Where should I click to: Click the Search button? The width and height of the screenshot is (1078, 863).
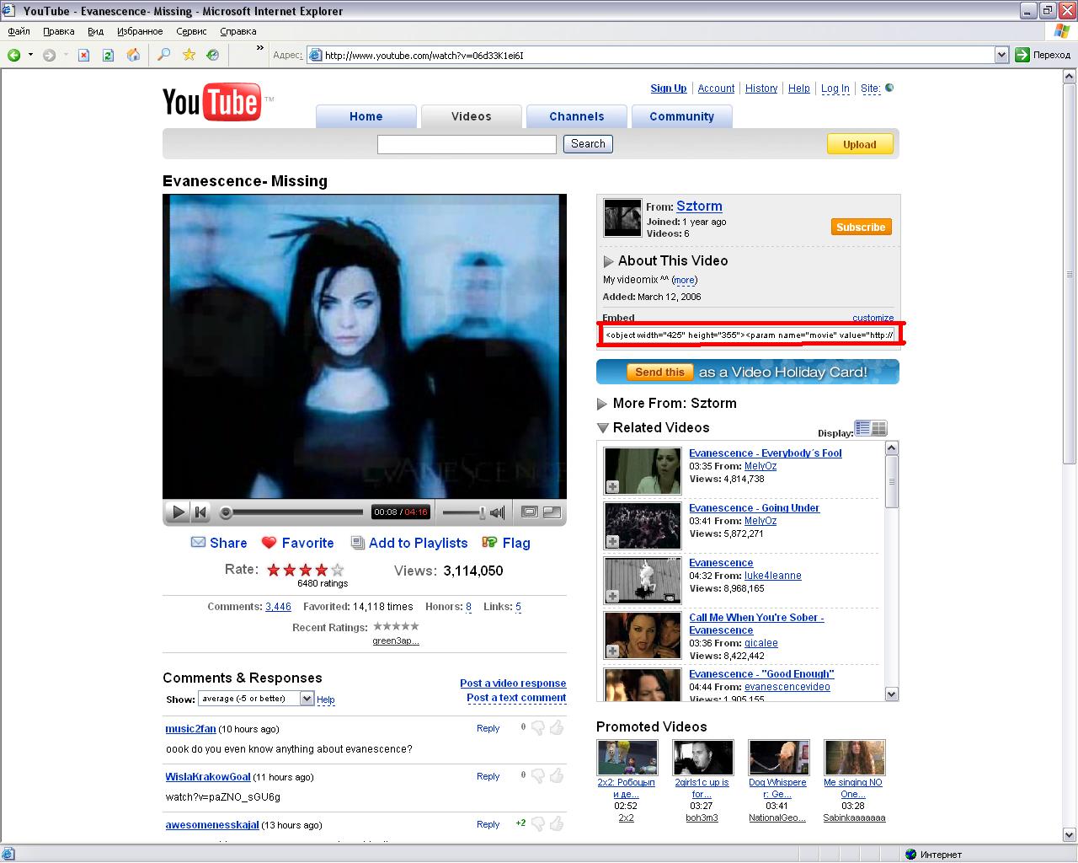[588, 144]
